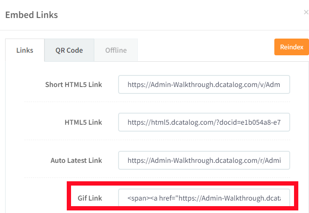Click the dashed divider below Auto Latest Link

coord(157,178)
